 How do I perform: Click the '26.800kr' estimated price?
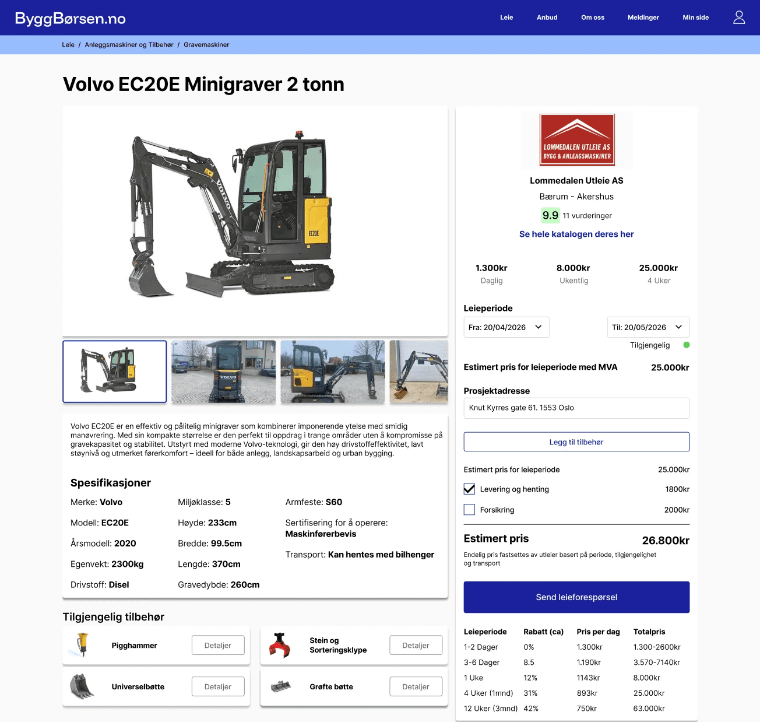coord(666,541)
